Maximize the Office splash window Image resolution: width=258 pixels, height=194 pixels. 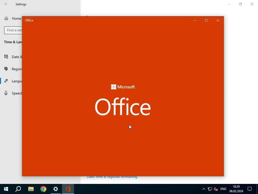[x=206, y=20]
